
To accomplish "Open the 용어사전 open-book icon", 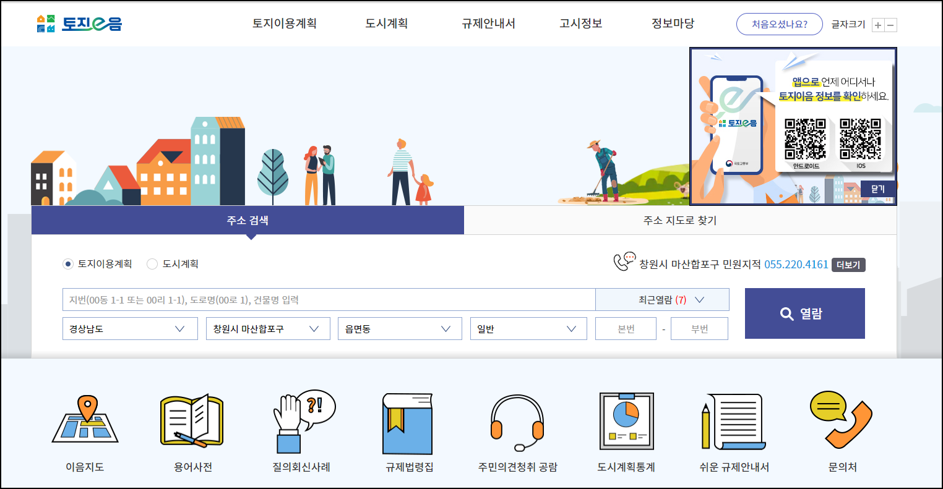I will pos(192,421).
